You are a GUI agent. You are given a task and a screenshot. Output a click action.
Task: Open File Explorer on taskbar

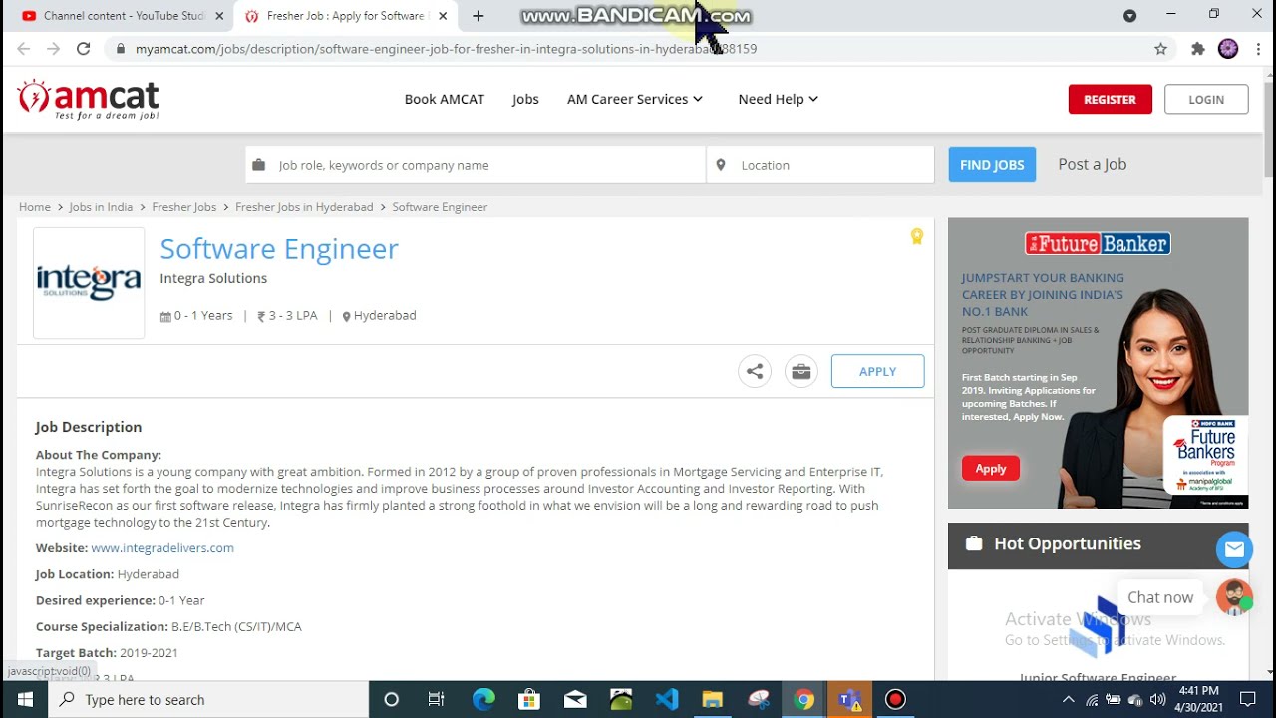pos(712,699)
